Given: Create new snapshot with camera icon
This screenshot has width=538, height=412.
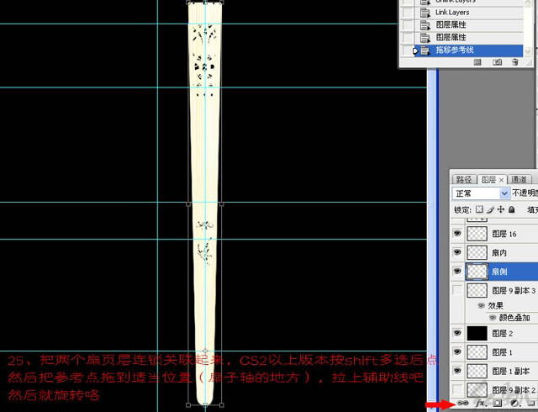Looking at the screenshot, I should 497,62.
